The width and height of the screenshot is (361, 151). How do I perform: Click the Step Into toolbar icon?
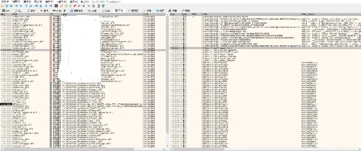point(26,6)
